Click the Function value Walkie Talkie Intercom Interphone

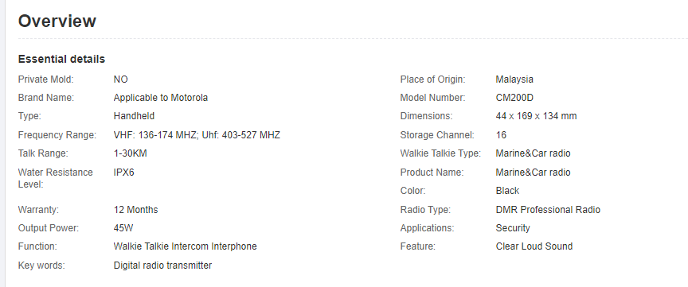[x=186, y=246]
